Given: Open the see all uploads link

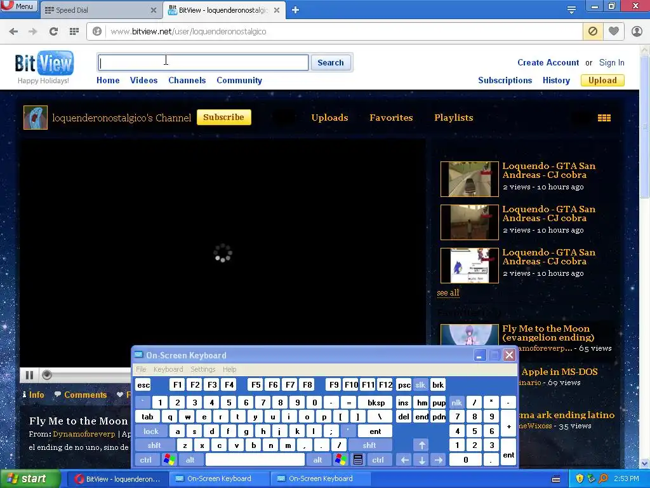Looking at the screenshot, I should 448,293.
